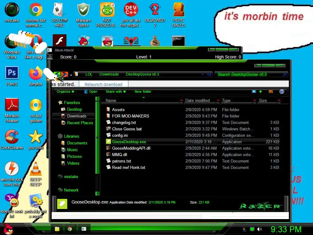Expand the recent locations arrow
Image resolution: width=313 pixels, height=235 pixels.
coord(71,75)
